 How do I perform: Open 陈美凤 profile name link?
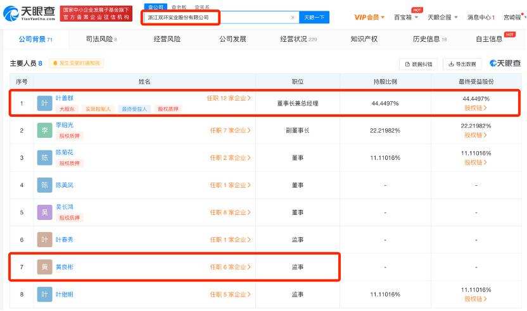coord(65,185)
